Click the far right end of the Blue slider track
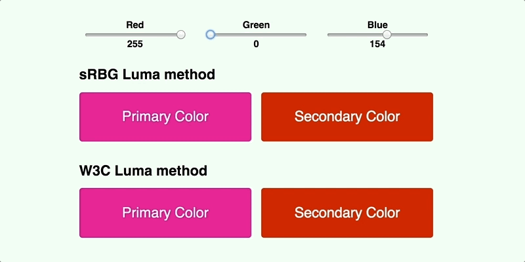Screen dimensions: 525x262 pos(427,35)
